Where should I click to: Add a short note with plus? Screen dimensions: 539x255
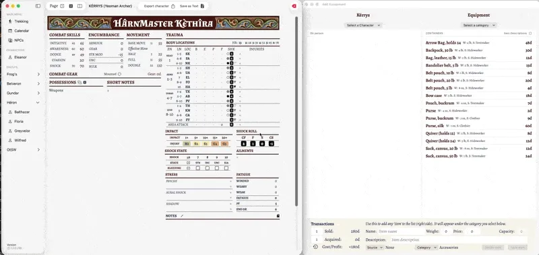108,91
